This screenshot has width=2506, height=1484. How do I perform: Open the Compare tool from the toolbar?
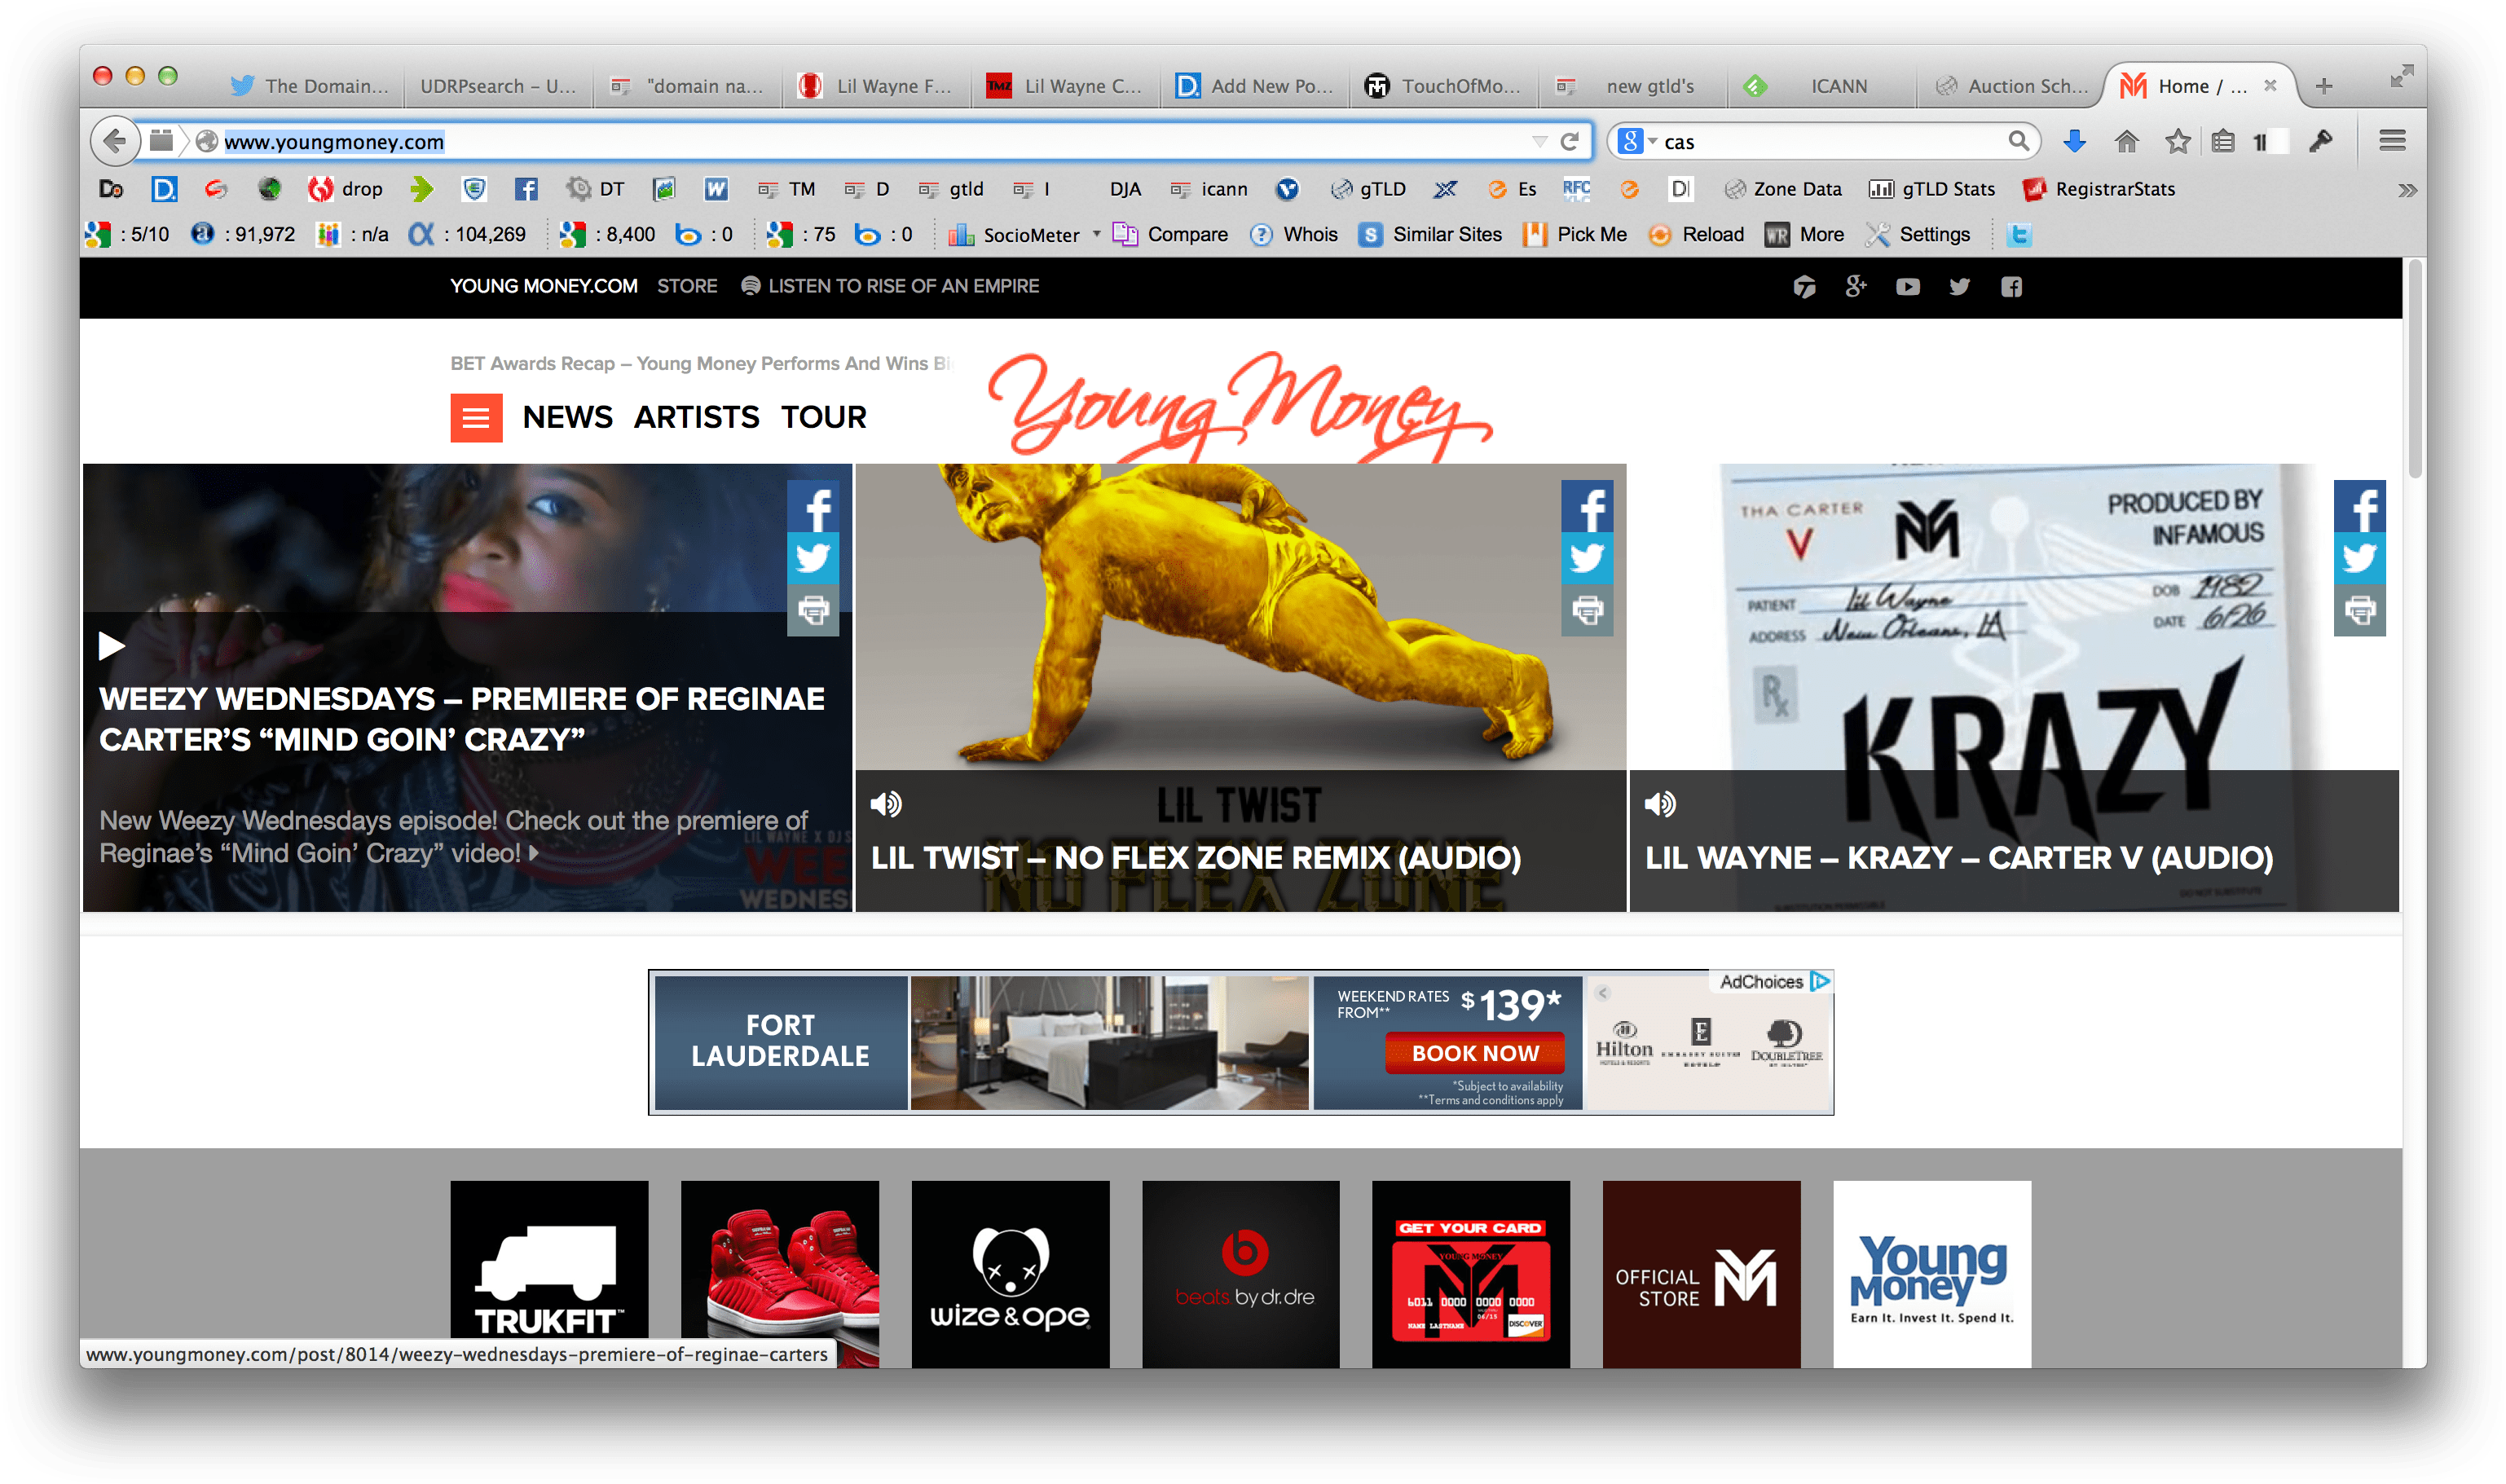[1170, 234]
